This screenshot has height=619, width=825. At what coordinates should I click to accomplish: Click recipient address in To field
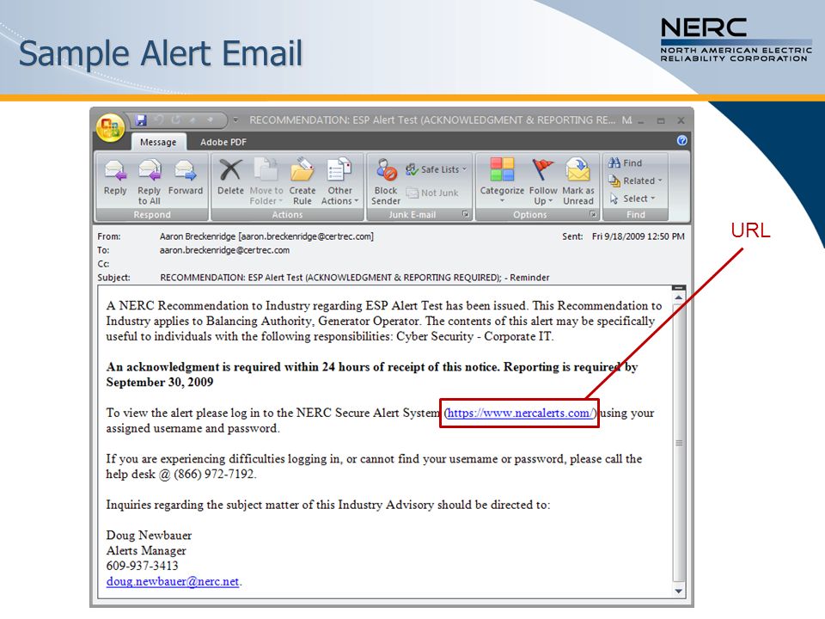tap(224, 250)
